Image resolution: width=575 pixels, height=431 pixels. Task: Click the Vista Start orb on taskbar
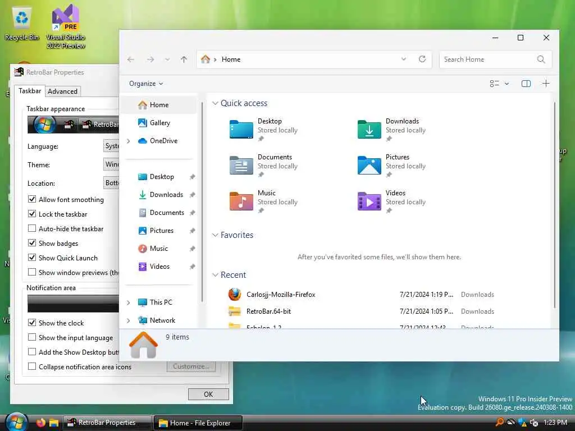coord(16,422)
